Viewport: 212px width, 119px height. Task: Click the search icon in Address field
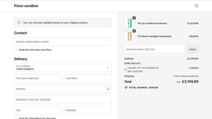point(108,89)
